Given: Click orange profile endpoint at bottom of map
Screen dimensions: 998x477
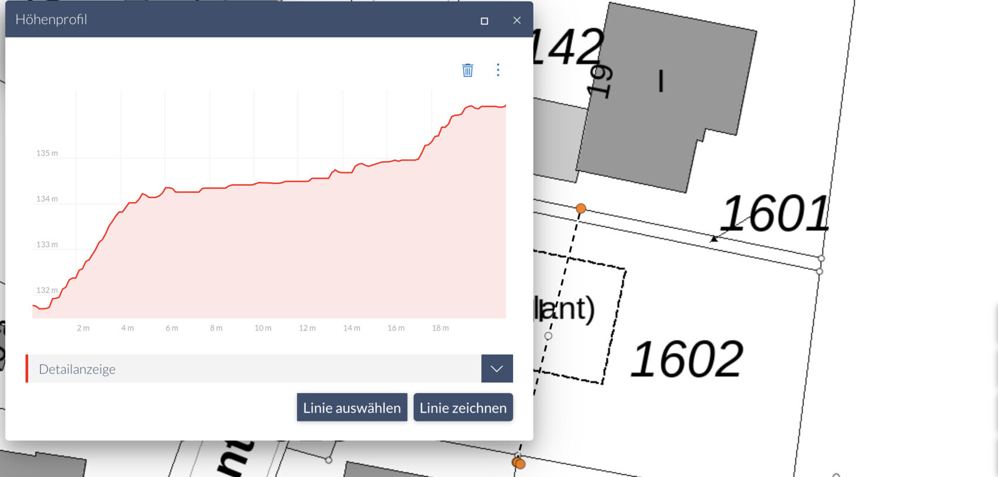Looking at the screenshot, I should pos(519,464).
